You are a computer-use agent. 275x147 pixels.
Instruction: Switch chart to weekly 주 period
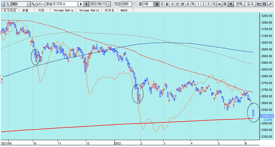(x=162, y=4)
